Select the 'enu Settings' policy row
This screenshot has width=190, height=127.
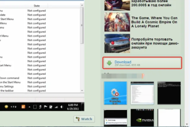click(40, 86)
